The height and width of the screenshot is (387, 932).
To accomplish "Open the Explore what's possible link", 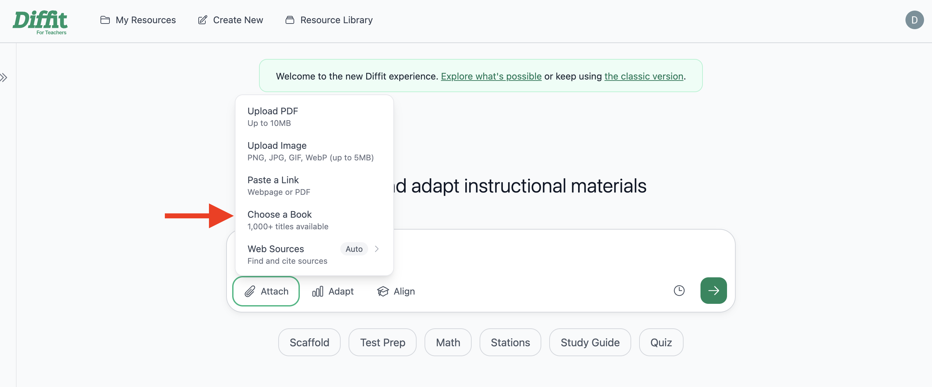I will click(491, 76).
